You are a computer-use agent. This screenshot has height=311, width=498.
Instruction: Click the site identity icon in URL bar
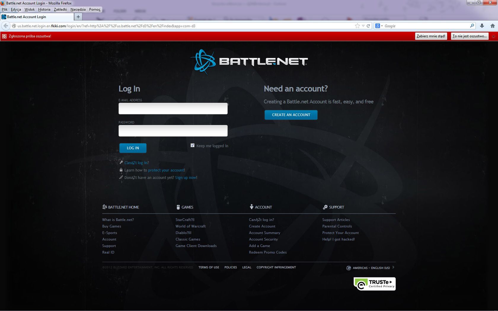[x=14, y=26]
